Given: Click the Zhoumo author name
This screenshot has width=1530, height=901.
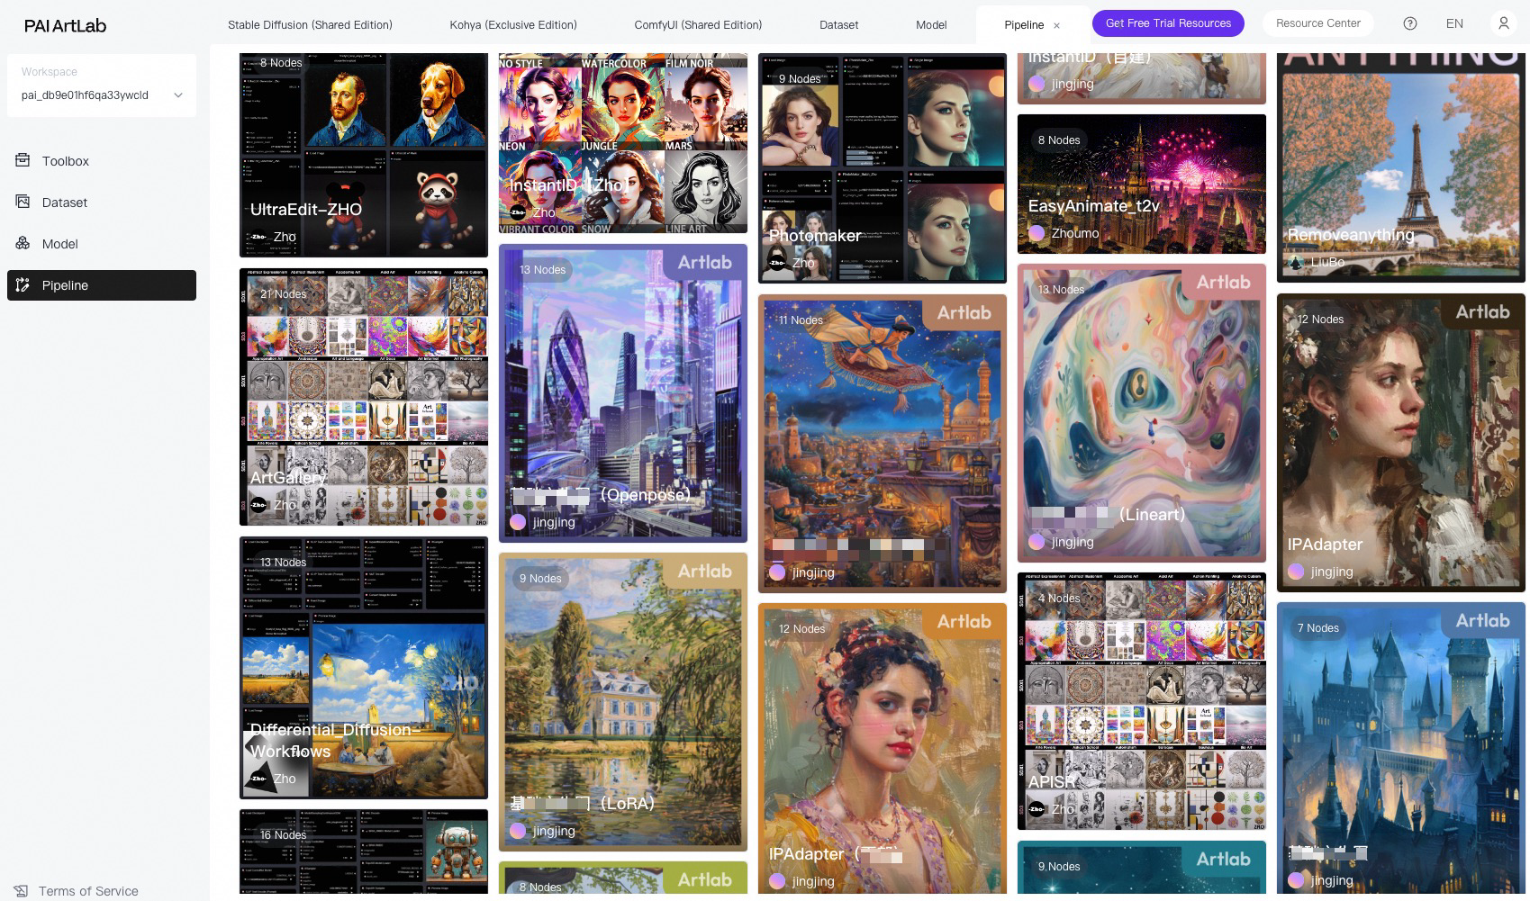Looking at the screenshot, I should [1075, 233].
